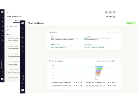This screenshot has width=138, height=103.
Task: Open the Add card dropdown
Action: pyautogui.click(x=131, y=23)
